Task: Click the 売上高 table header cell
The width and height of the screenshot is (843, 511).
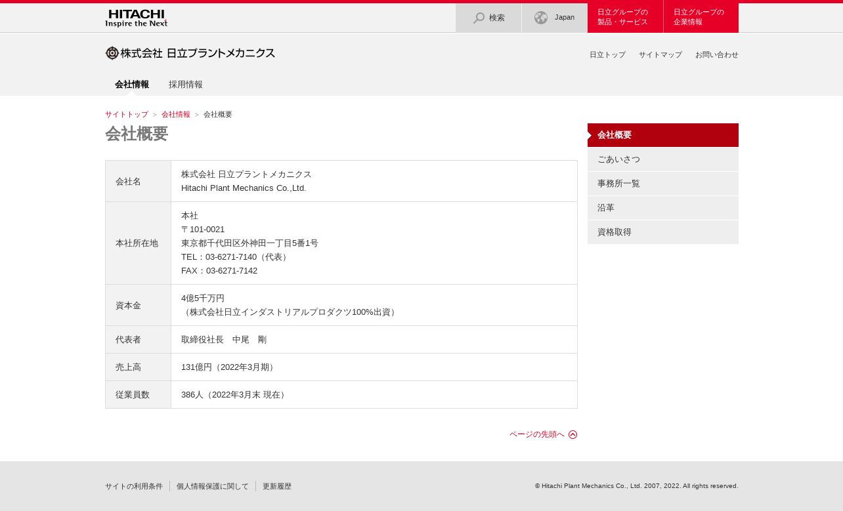Action: [x=138, y=367]
